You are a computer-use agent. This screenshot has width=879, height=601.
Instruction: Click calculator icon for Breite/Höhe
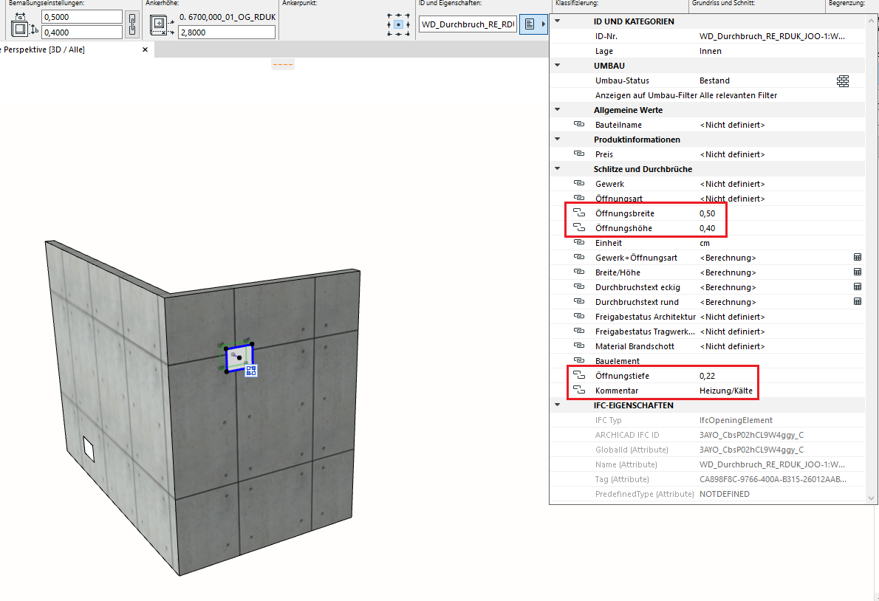click(858, 272)
